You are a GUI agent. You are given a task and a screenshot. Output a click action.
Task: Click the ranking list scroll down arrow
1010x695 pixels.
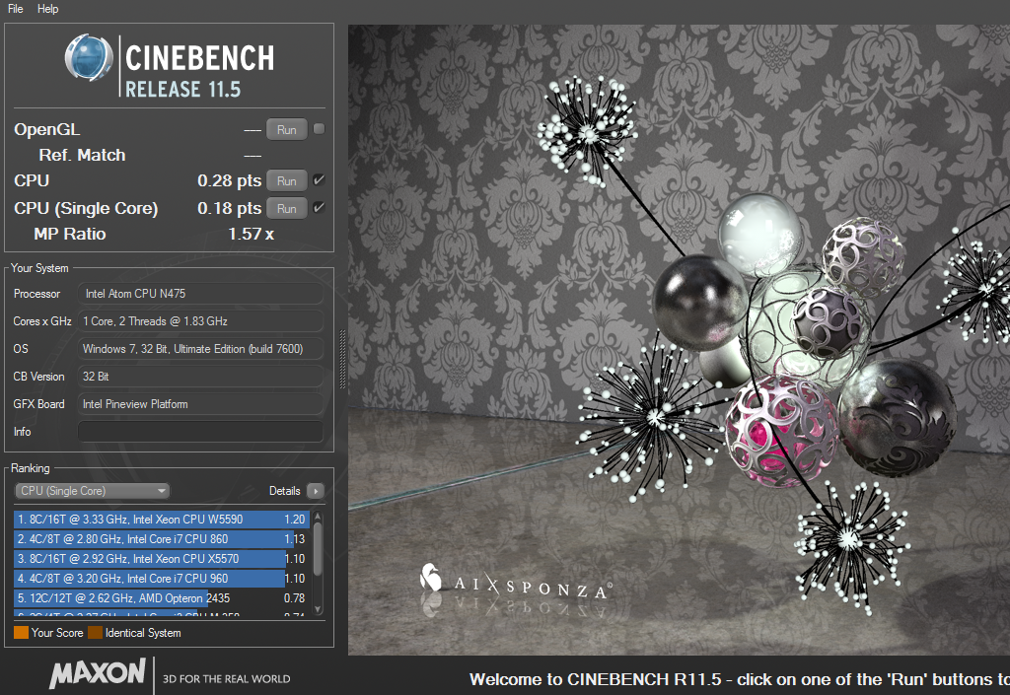[x=318, y=609]
